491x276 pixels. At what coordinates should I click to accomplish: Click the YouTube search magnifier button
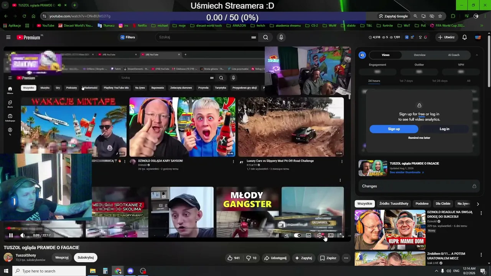[x=265, y=37]
